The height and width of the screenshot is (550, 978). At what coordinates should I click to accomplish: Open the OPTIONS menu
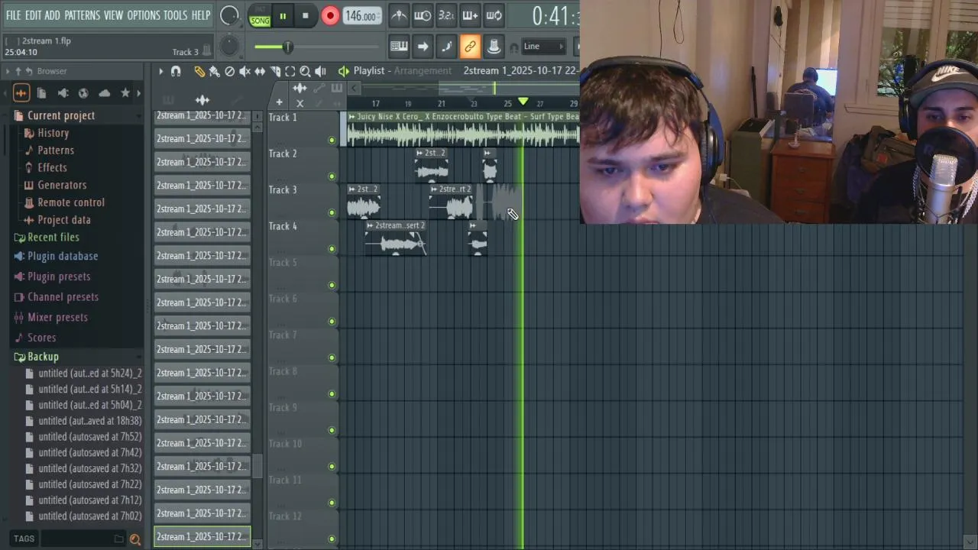point(144,15)
